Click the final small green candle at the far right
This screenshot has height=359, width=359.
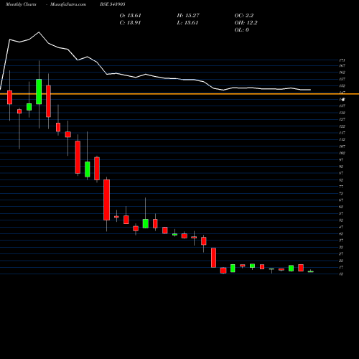pyautogui.click(x=311, y=271)
